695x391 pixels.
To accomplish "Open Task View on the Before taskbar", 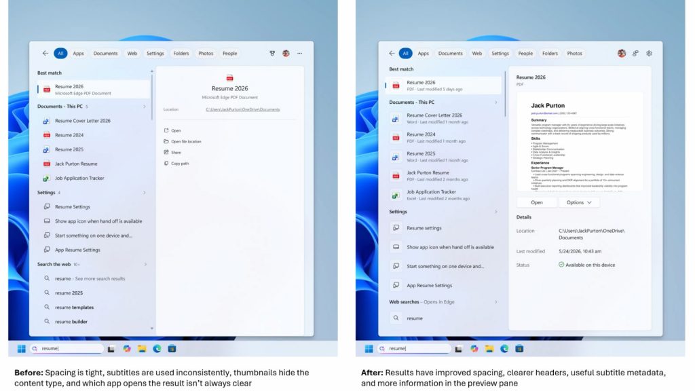I will point(111,349).
